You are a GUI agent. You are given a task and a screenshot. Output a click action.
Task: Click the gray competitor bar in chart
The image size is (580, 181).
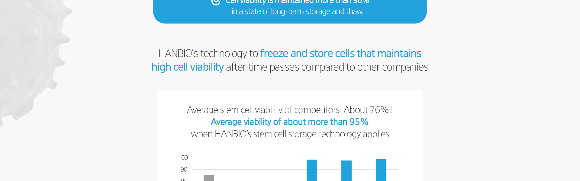209,178
